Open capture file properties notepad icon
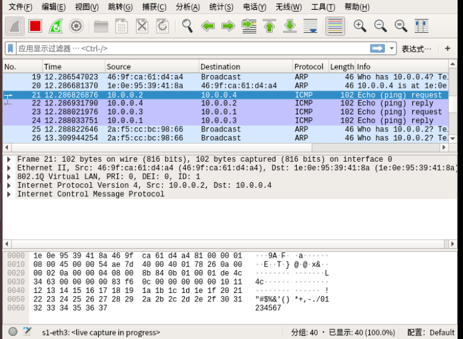 click(27, 331)
